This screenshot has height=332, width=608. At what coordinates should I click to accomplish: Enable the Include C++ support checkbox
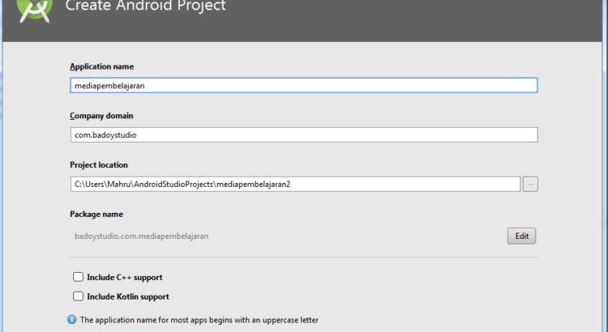coord(79,277)
